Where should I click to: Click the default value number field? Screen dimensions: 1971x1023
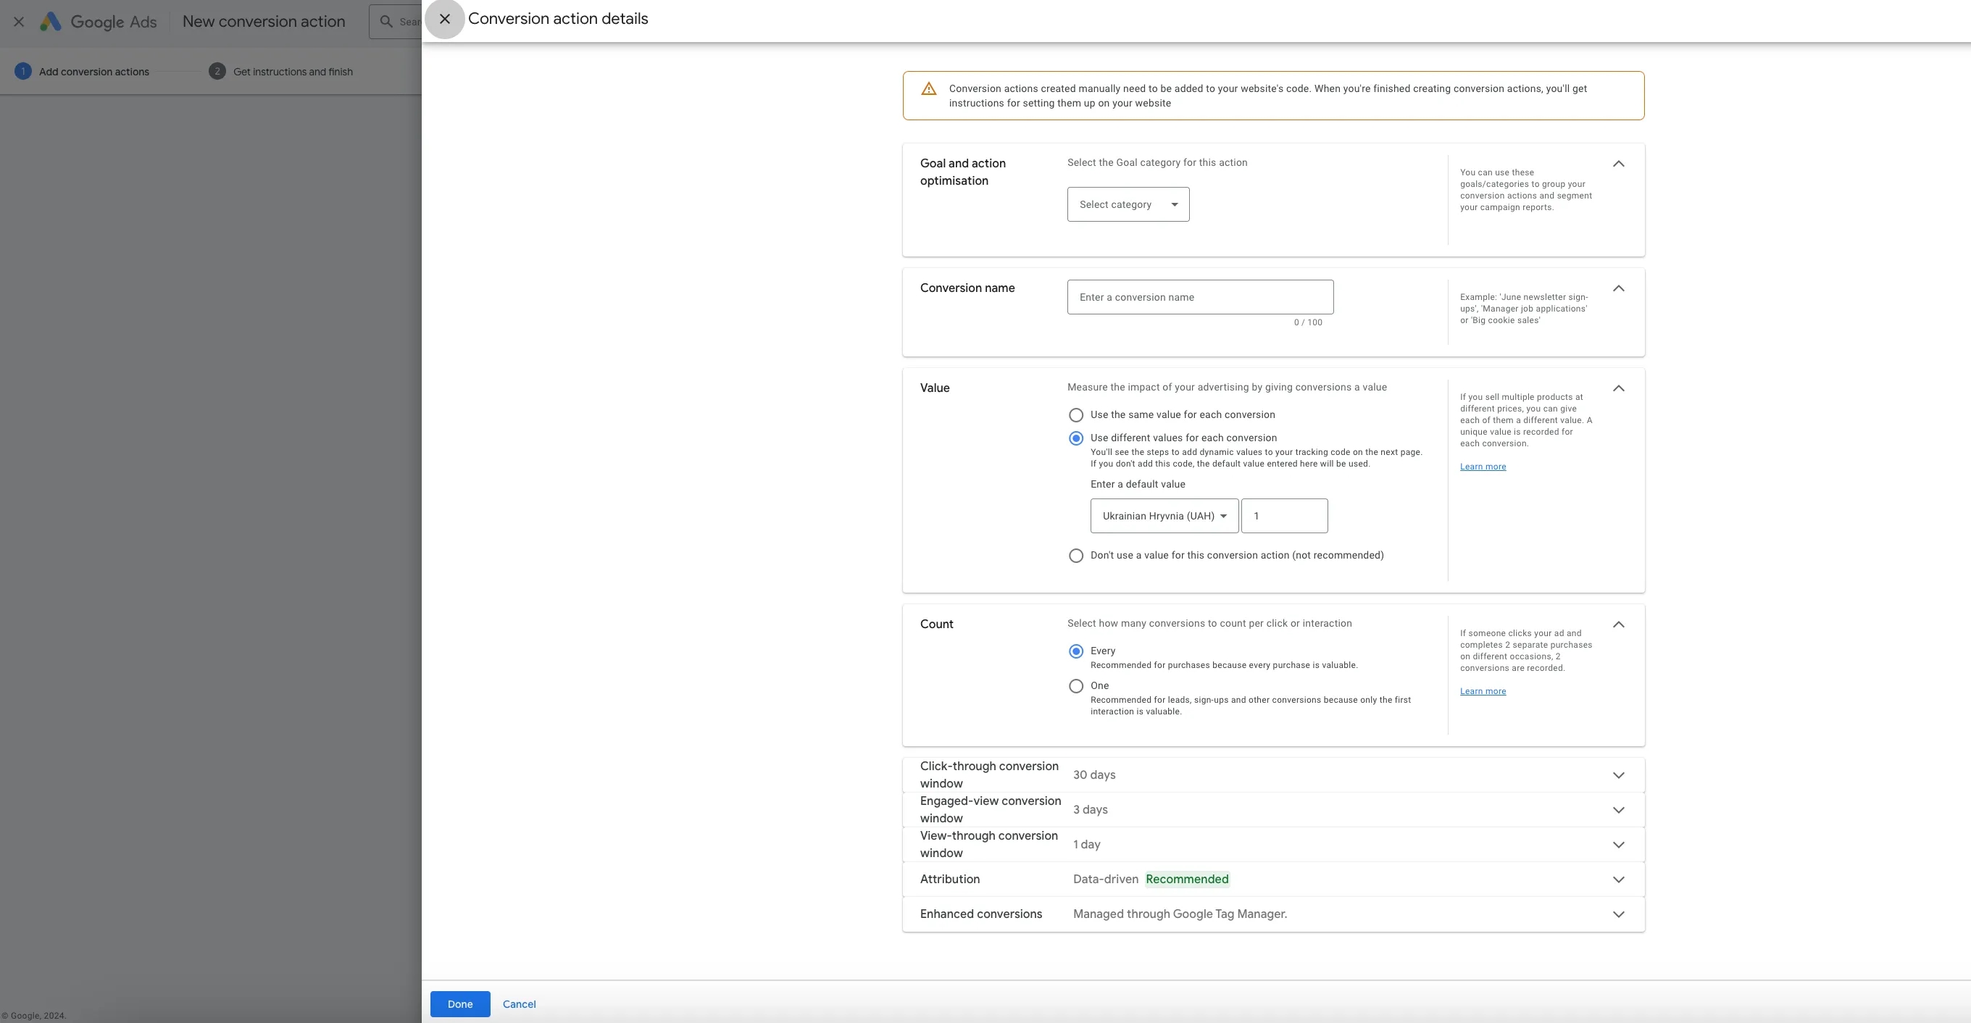pyautogui.click(x=1284, y=516)
